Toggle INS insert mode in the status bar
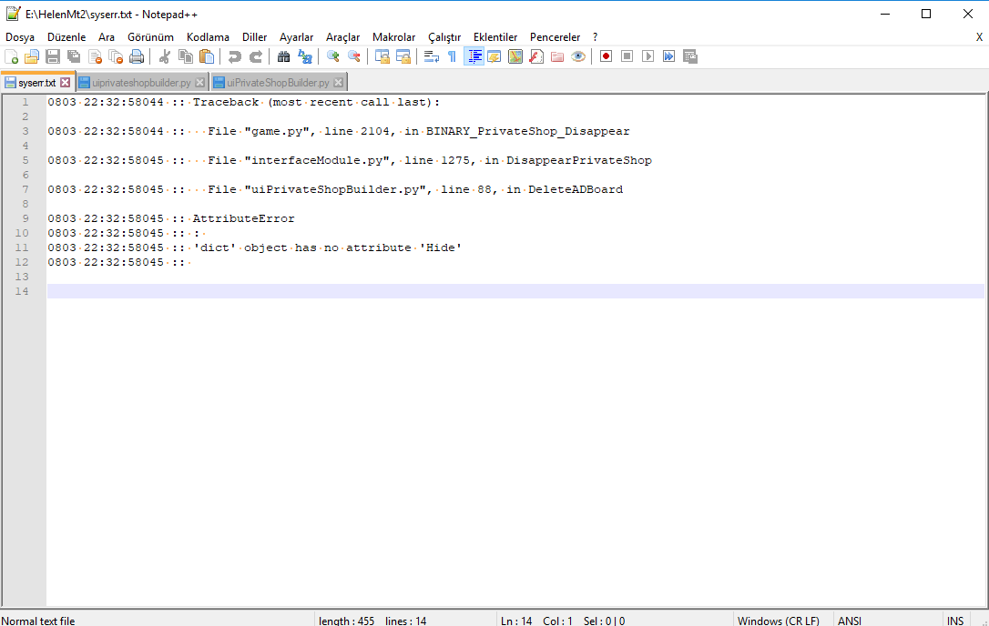 coord(955,621)
